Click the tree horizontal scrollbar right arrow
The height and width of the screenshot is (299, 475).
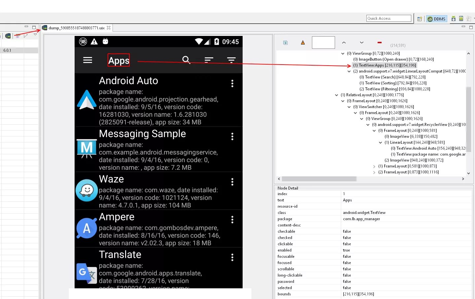point(463,179)
